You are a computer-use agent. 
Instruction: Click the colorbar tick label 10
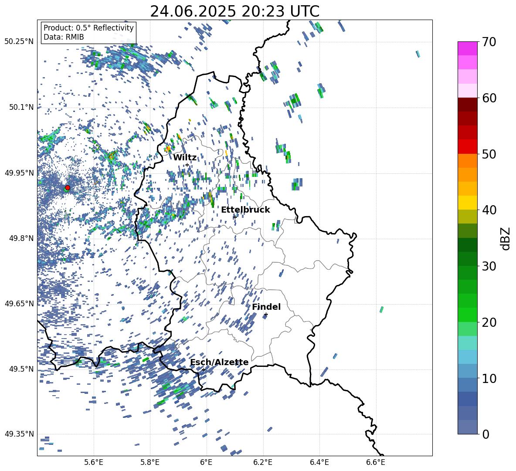(489, 378)
